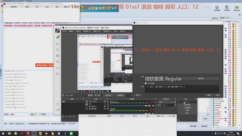This screenshot has height=136, width=242.
Task: Switch to the 房间用户 tab in the lobby
Action: point(225,18)
